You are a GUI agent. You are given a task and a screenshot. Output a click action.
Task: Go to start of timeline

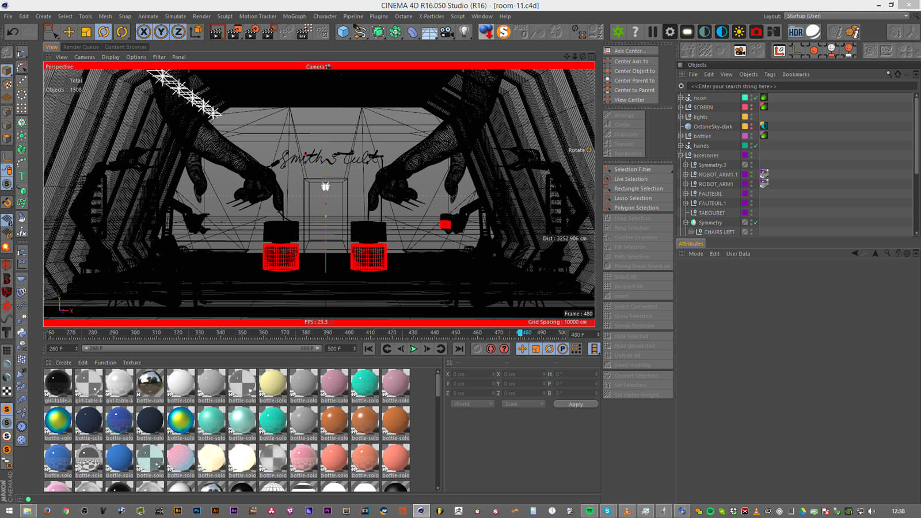click(x=369, y=349)
